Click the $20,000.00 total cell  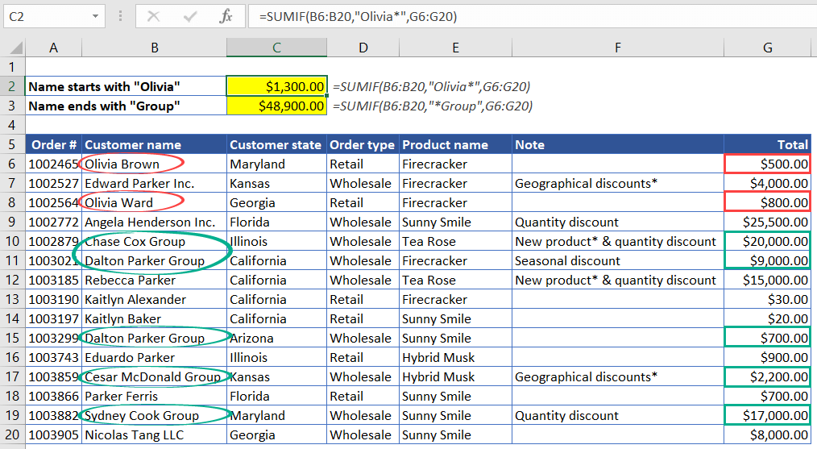tap(768, 242)
